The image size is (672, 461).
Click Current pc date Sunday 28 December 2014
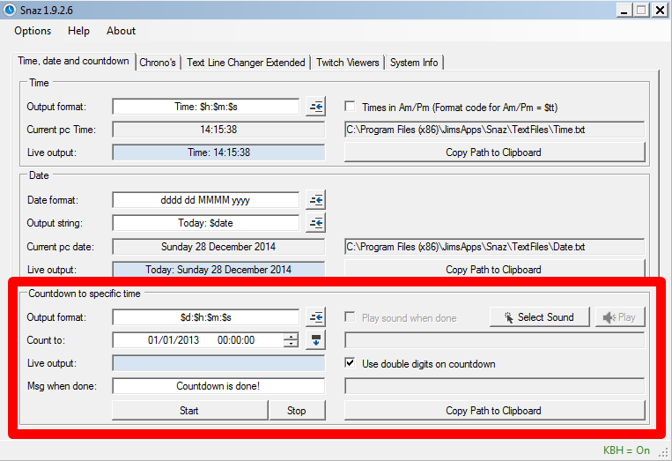click(218, 247)
